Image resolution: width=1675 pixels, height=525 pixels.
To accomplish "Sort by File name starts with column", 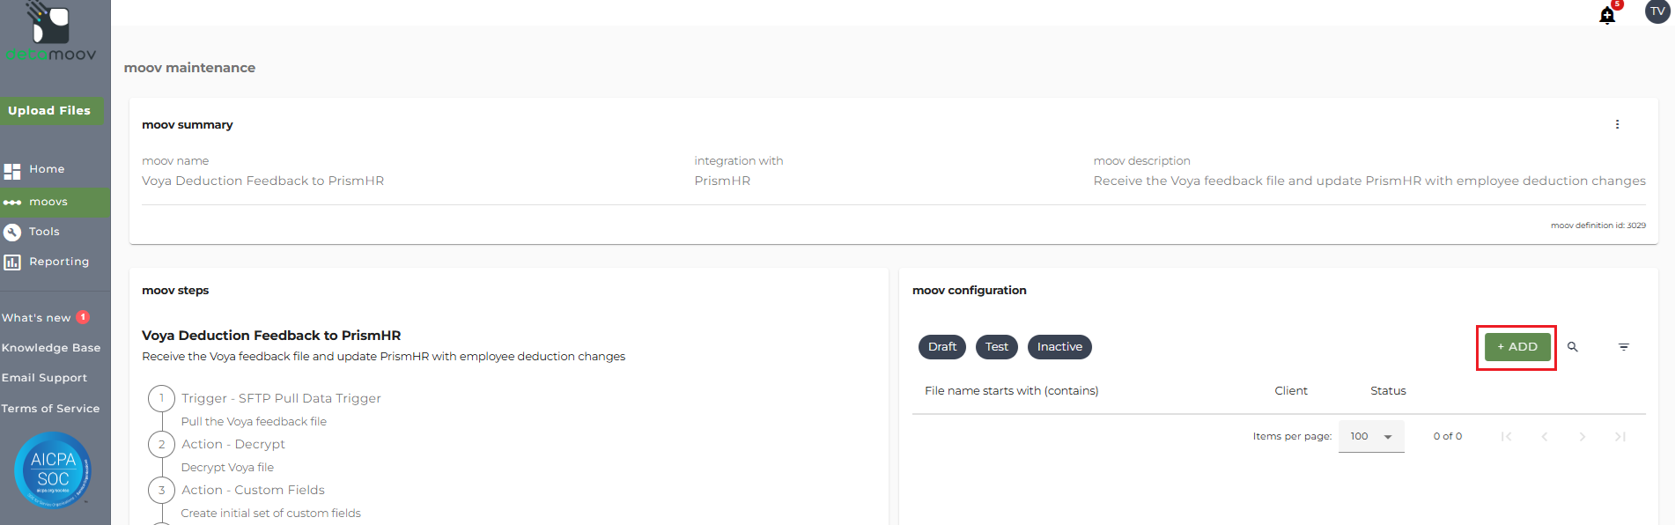I will pos(1011,391).
